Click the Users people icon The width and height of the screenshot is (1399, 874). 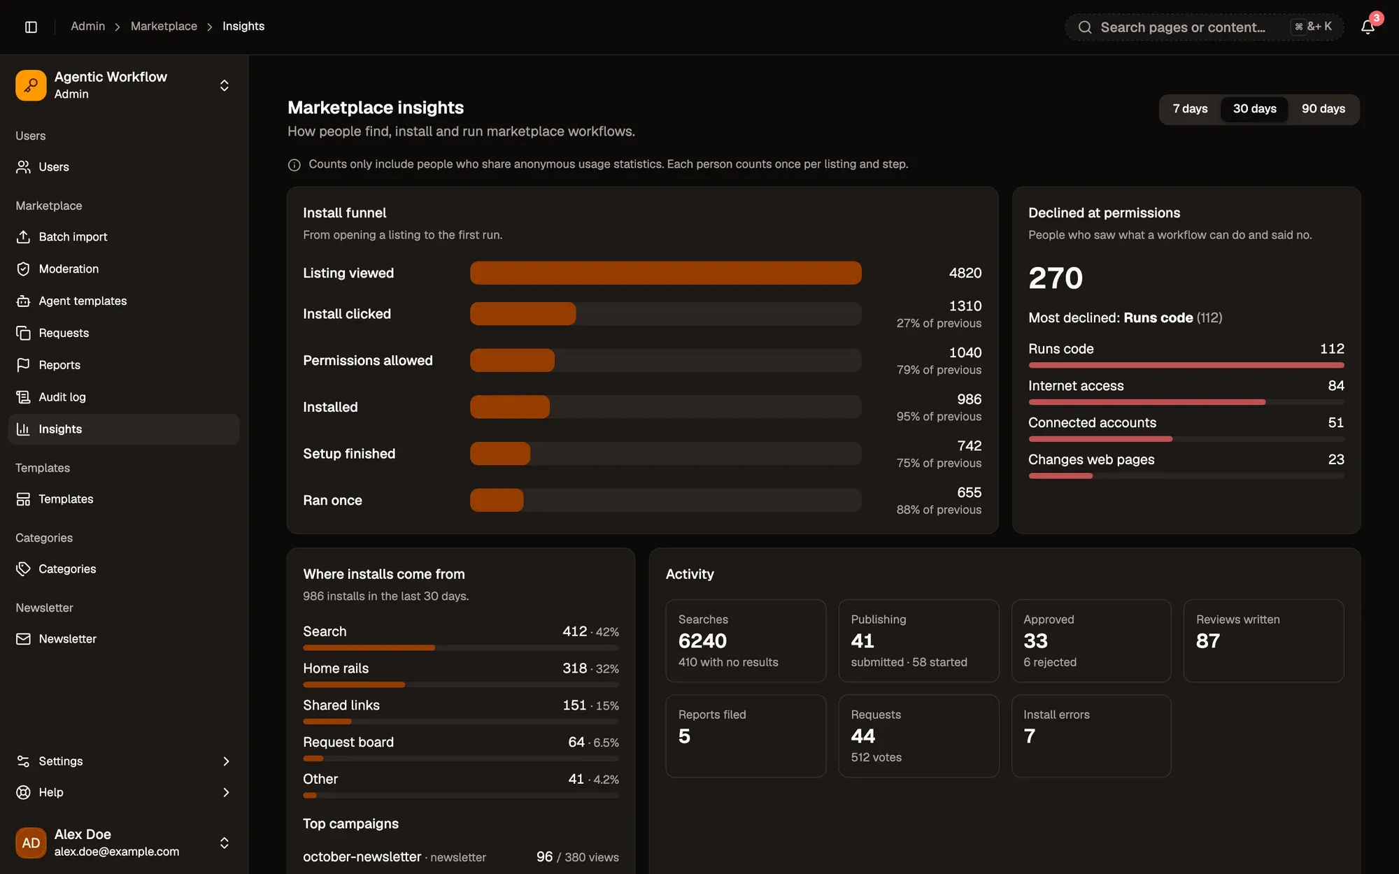(23, 167)
